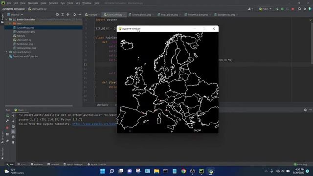Switch to EuropeMap.png editor tab

click(x=226, y=15)
